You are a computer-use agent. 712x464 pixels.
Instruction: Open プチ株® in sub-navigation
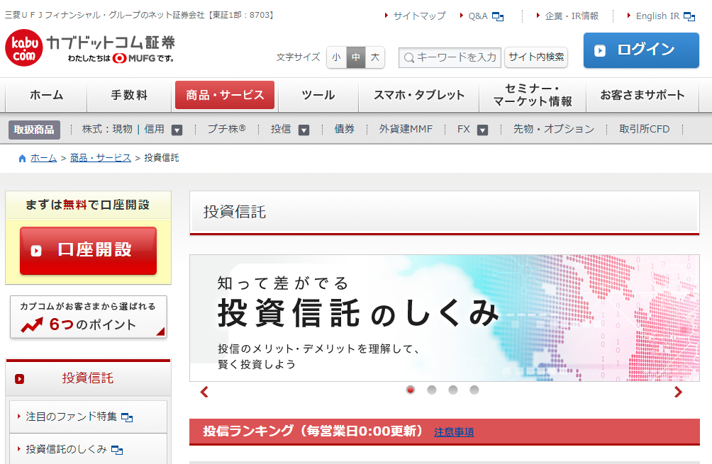click(x=227, y=129)
